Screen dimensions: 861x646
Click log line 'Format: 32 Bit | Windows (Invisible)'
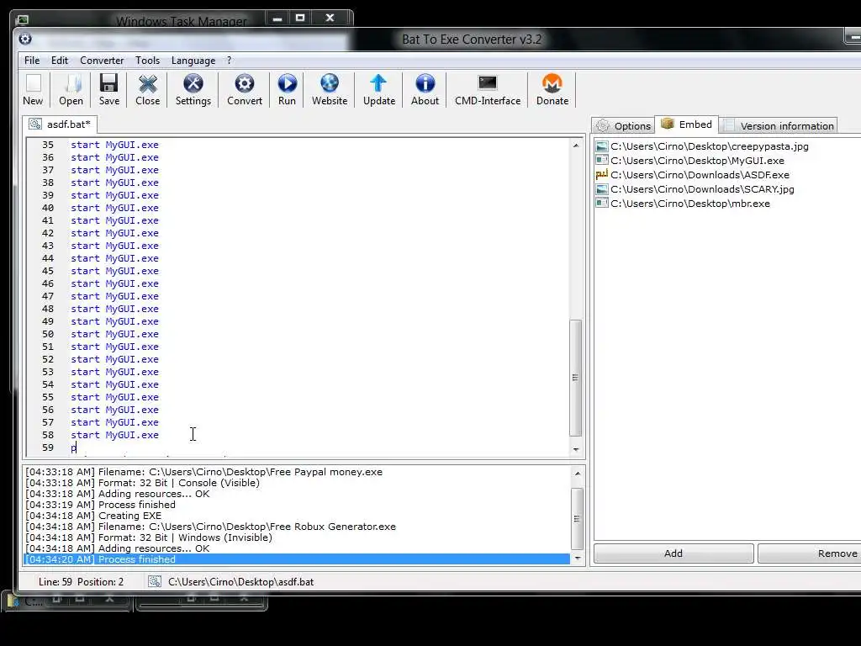tap(149, 537)
